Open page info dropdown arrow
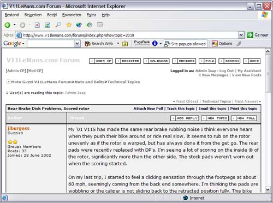This screenshot has width=273, height=203. pos(161,44)
